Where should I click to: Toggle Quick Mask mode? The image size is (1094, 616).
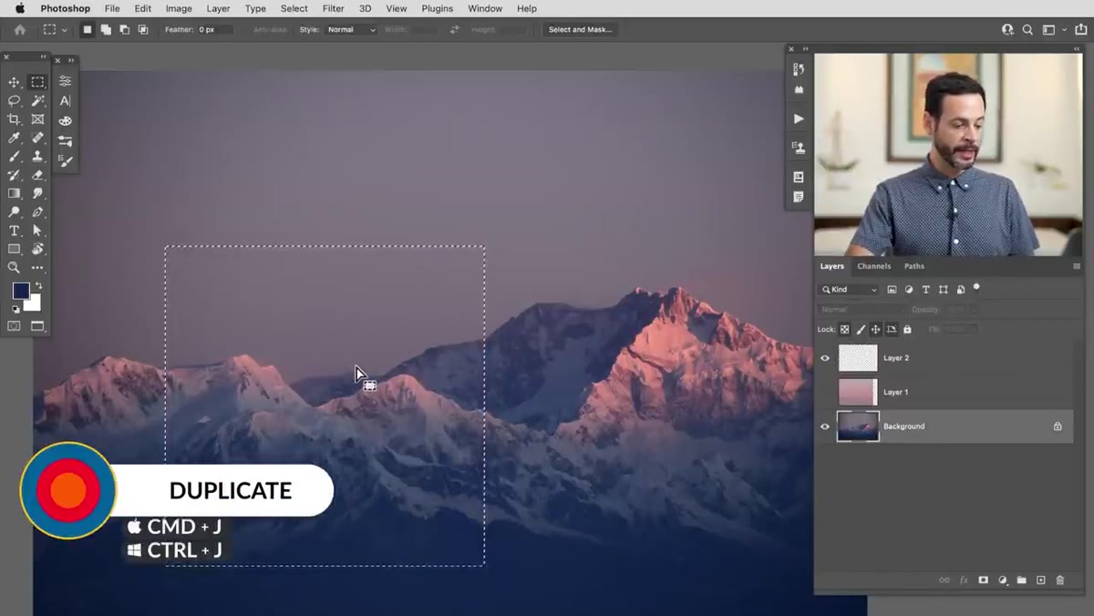coord(14,325)
